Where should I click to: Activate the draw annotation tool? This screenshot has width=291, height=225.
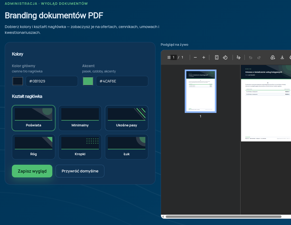pos(239,57)
